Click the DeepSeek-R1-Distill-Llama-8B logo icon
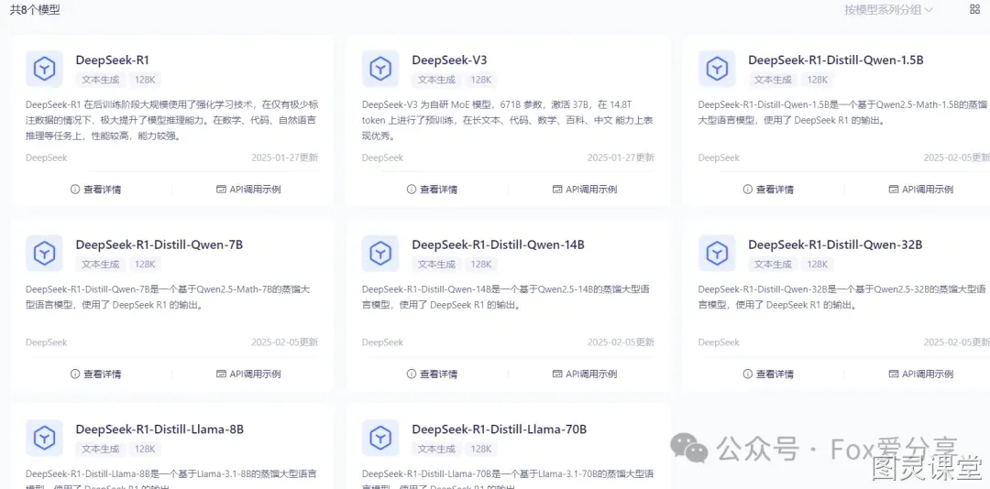The height and width of the screenshot is (489, 990). tap(44, 437)
